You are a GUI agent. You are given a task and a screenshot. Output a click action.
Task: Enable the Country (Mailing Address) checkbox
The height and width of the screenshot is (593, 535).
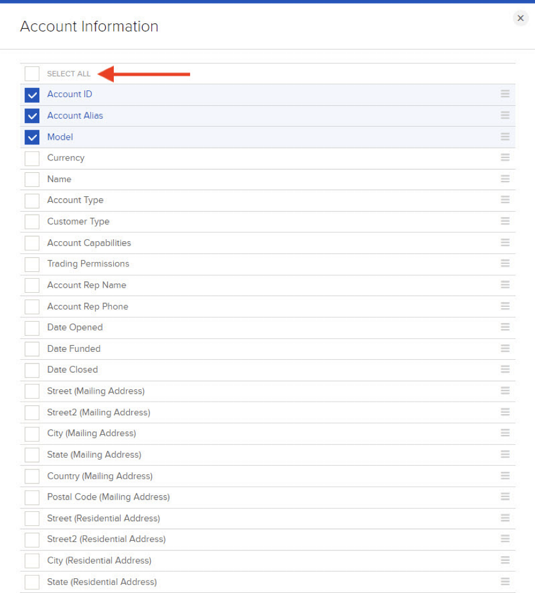tap(32, 477)
